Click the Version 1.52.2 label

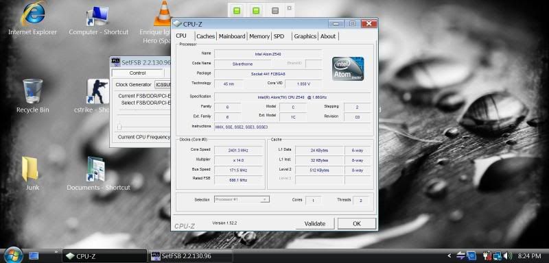tap(224, 223)
